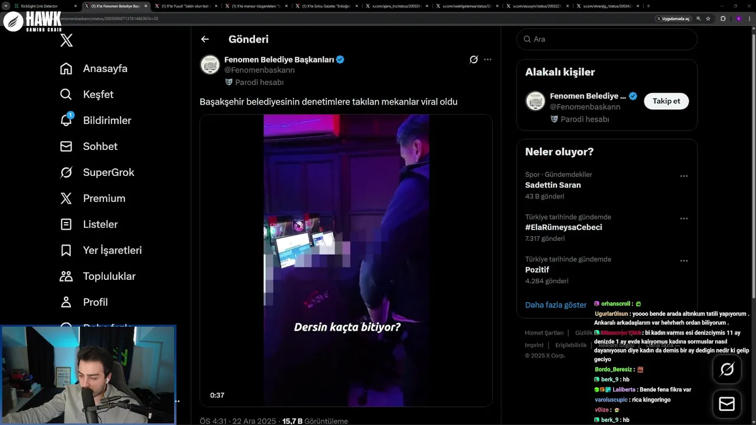Open #ElaRümeysaCebeci trend more options
756x425 pixels.
pyautogui.click(x=683, y=218)
